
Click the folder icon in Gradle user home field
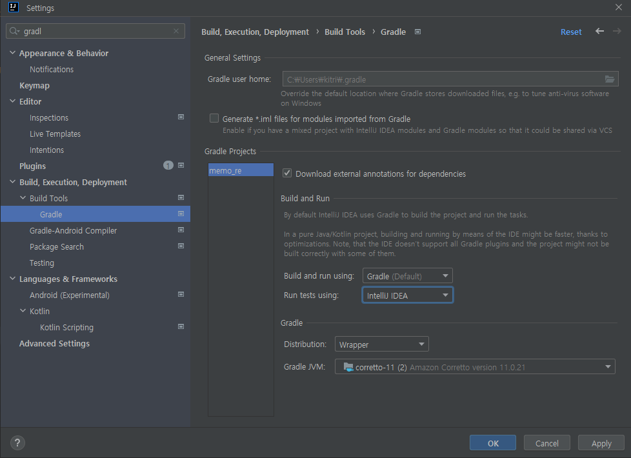click(x=610, y=79)
